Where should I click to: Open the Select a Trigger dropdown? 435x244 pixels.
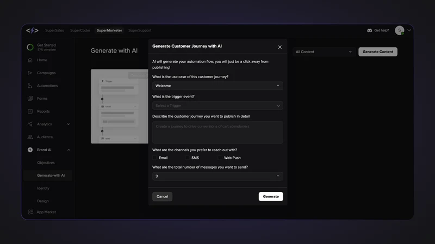(x=217, y=106)
